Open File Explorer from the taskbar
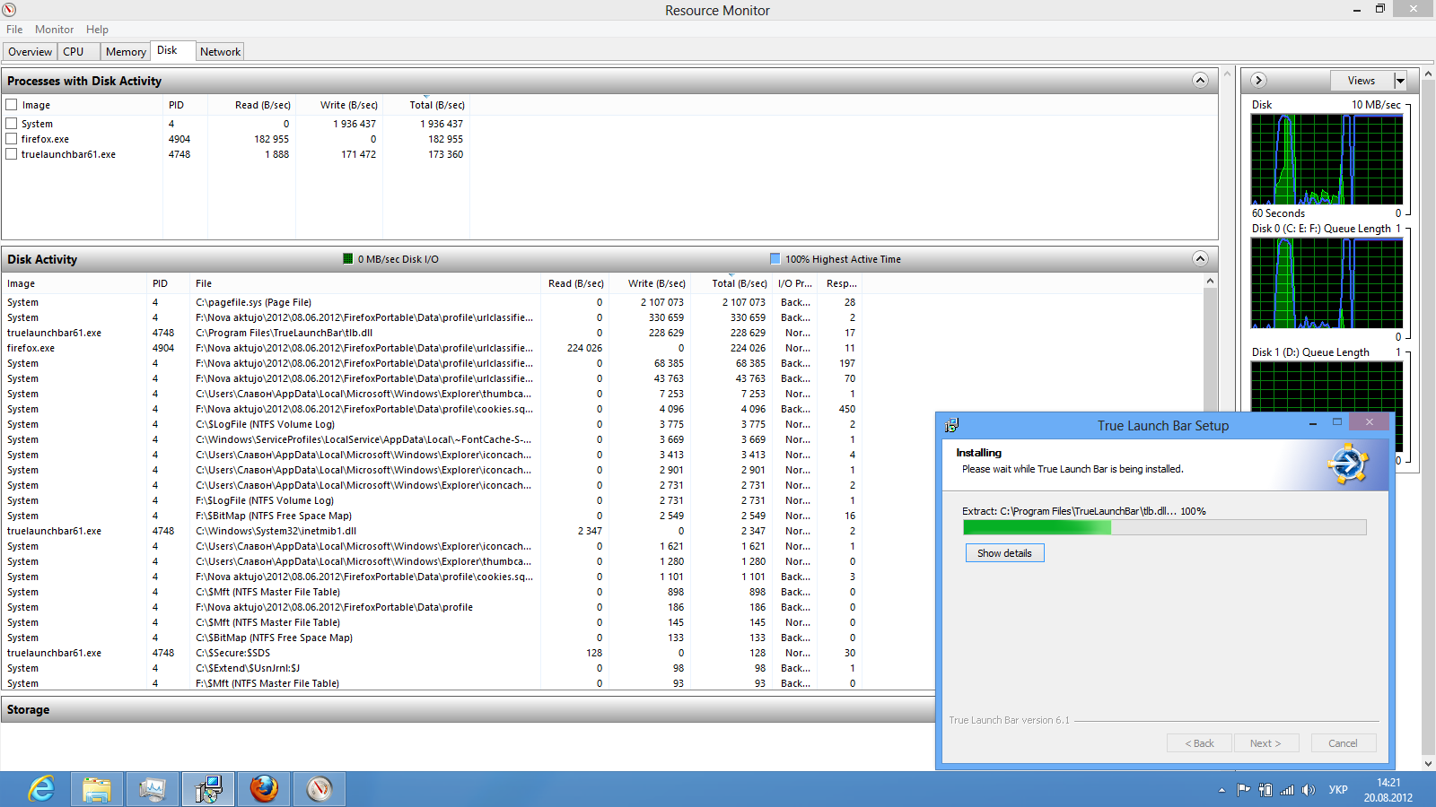 pyautogui.click(x=97, y=789)
